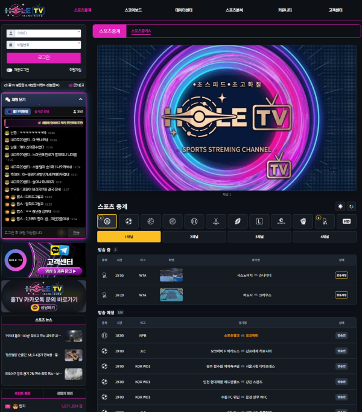
Task: Open the 홀TV 카카오톡 문의 banner
Action: pyautogui.click(x=43, y=296)
